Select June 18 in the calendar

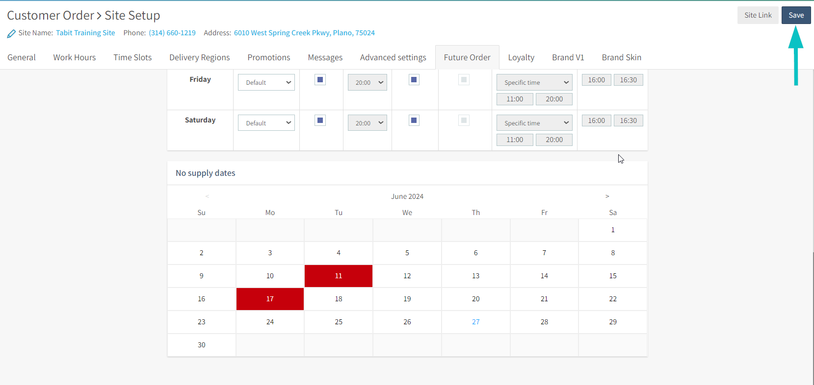pyautogui.click(x=339, y=299)
